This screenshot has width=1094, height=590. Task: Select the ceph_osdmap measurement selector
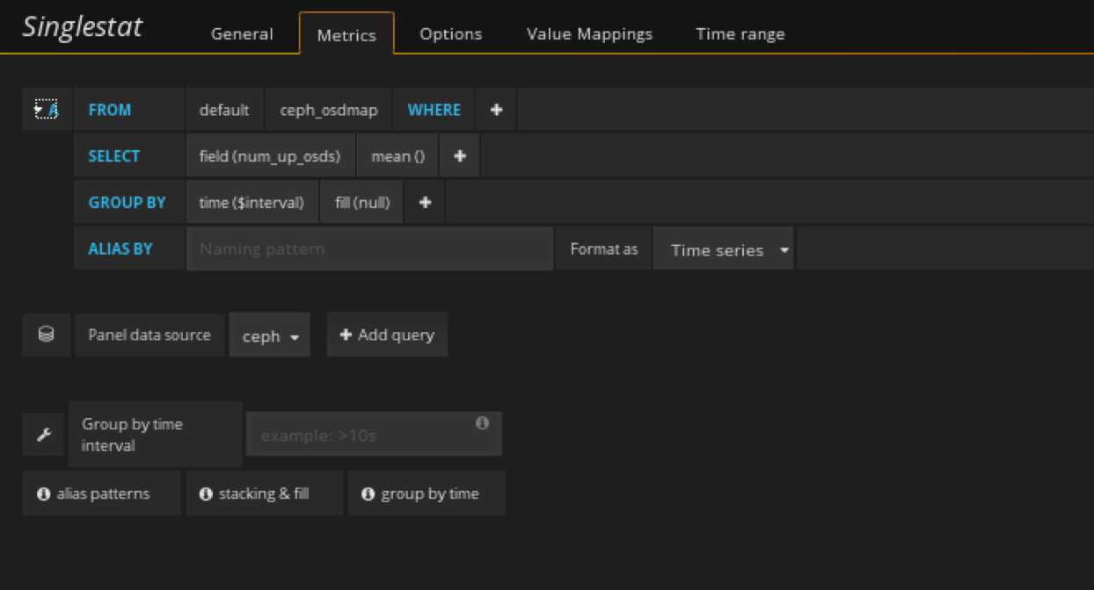pos(329,110)
